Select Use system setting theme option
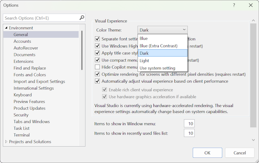The width and height of the screenshot is (259, 163). pos(163,68)
